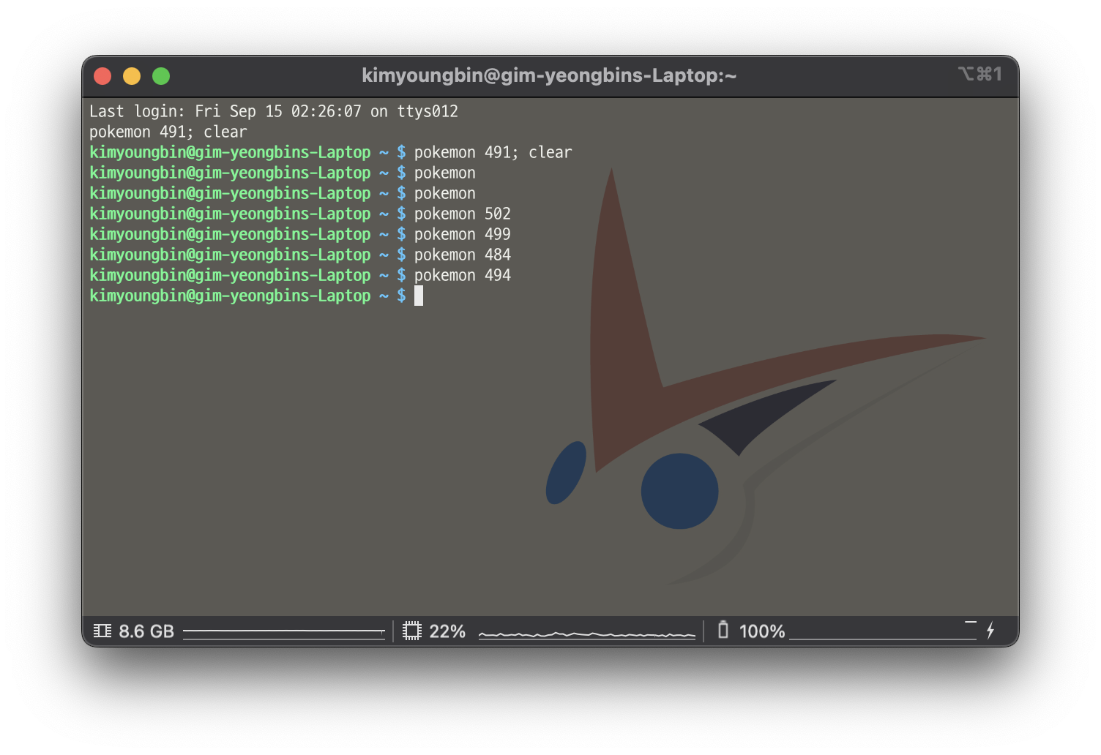Click the 8.6 GB memory readout

(x=146, y=631)
